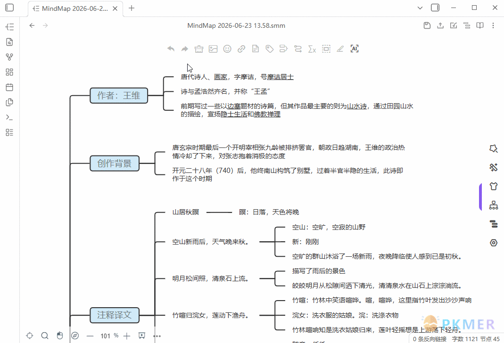The height and width of the screenshot is (343, 504).
Task: Add outer frame dashed box icon
Action: pyautogui.click(x=326, y=49)
